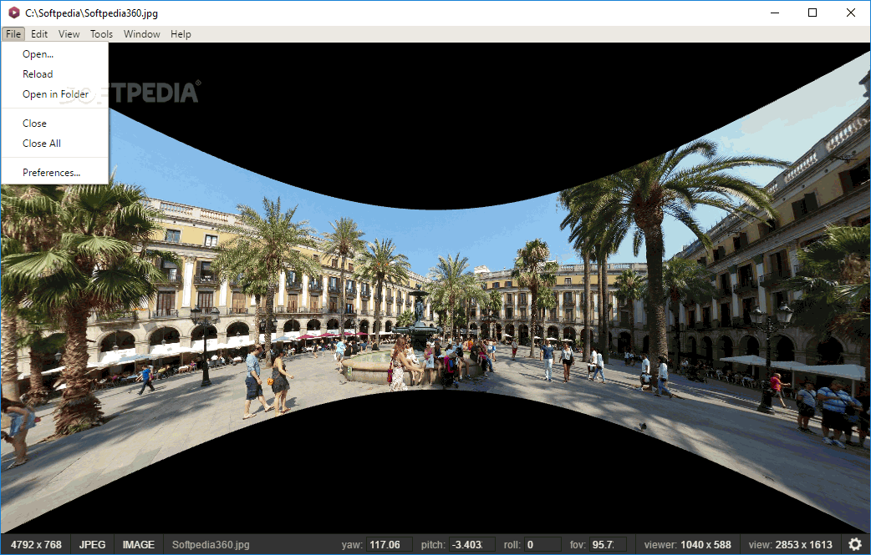This screenshot has width=871, height=555.
Task: Select Reload in the File menu
Action: coord(54,74)
